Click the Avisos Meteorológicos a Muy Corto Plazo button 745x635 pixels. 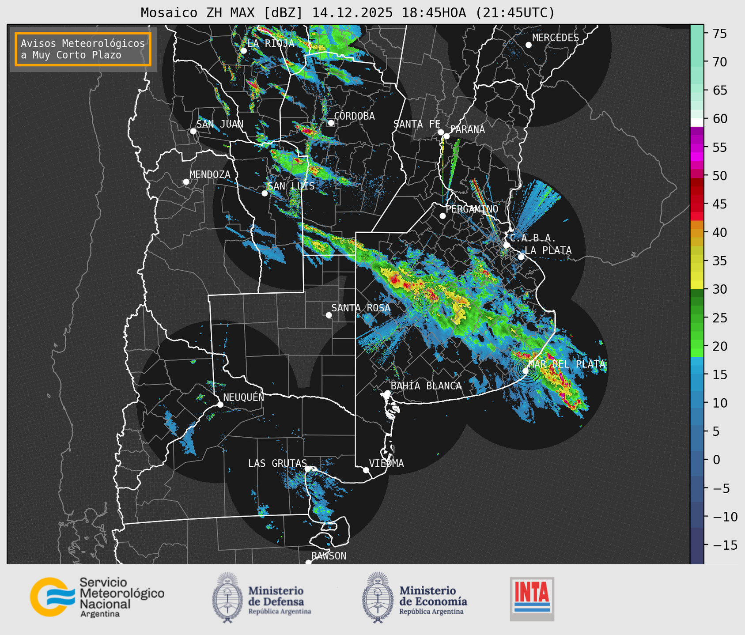click(83, 49)
